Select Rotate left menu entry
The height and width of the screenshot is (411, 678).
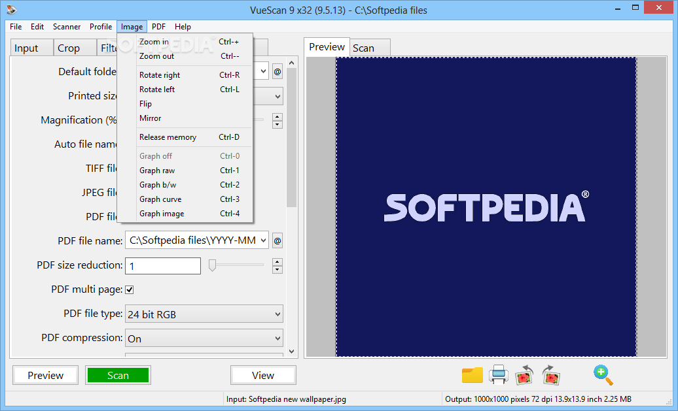click(x=185, y=90)
